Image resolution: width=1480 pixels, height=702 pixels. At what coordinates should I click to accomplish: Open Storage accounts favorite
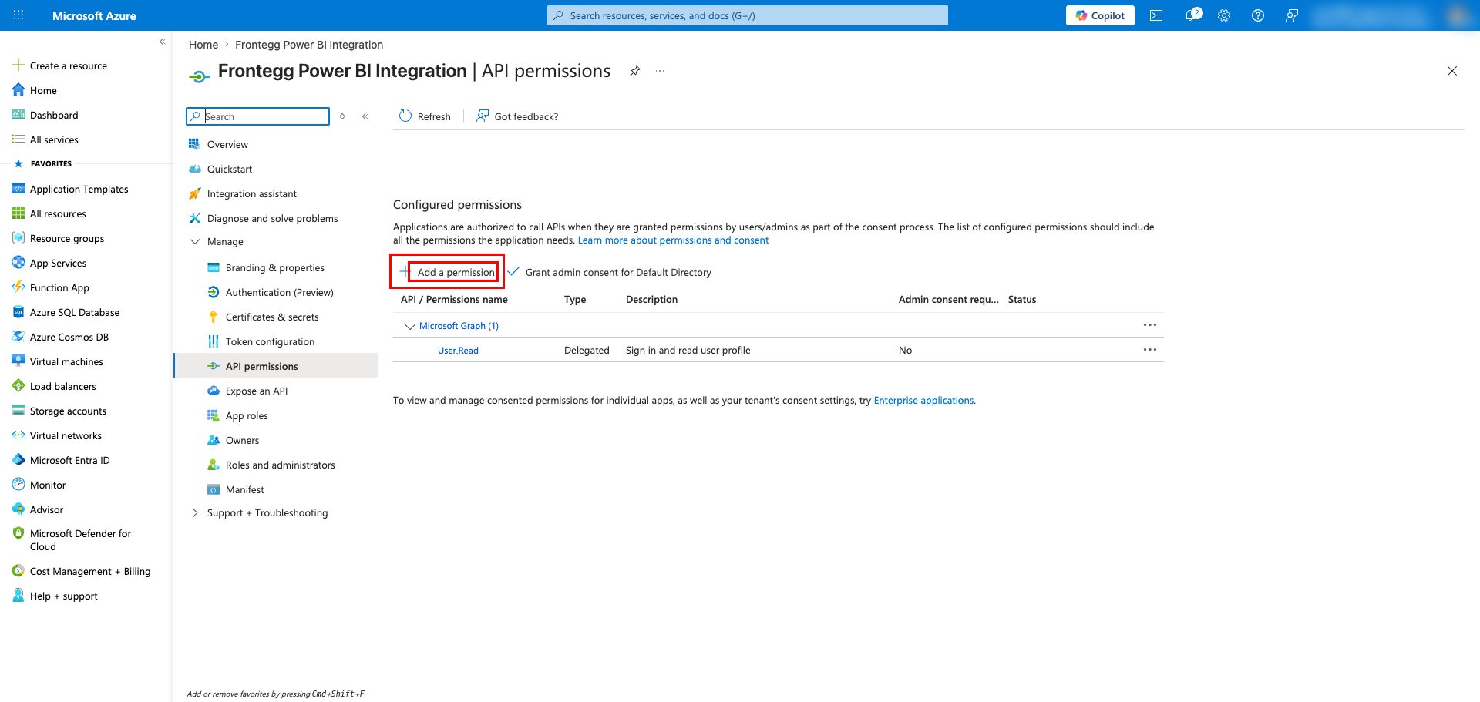(x=68, y=411)
